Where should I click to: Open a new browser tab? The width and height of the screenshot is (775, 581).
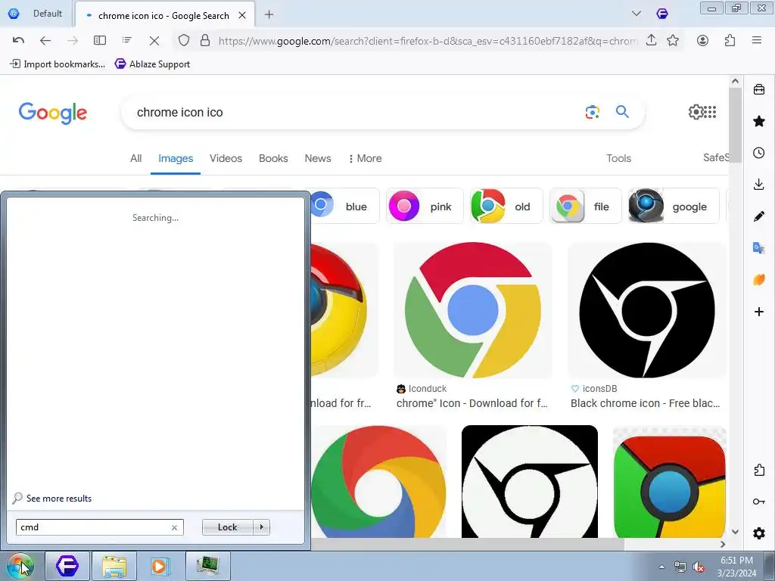(269, 15)
